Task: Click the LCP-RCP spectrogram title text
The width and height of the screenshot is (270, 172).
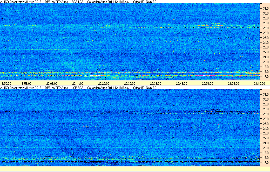Action: (78, 88)
